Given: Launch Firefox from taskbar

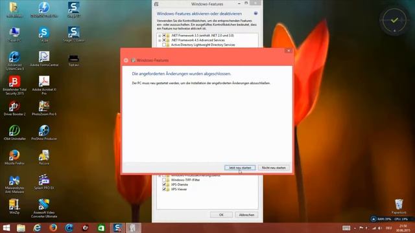Looking at the screenshot, I should [53, 228].
